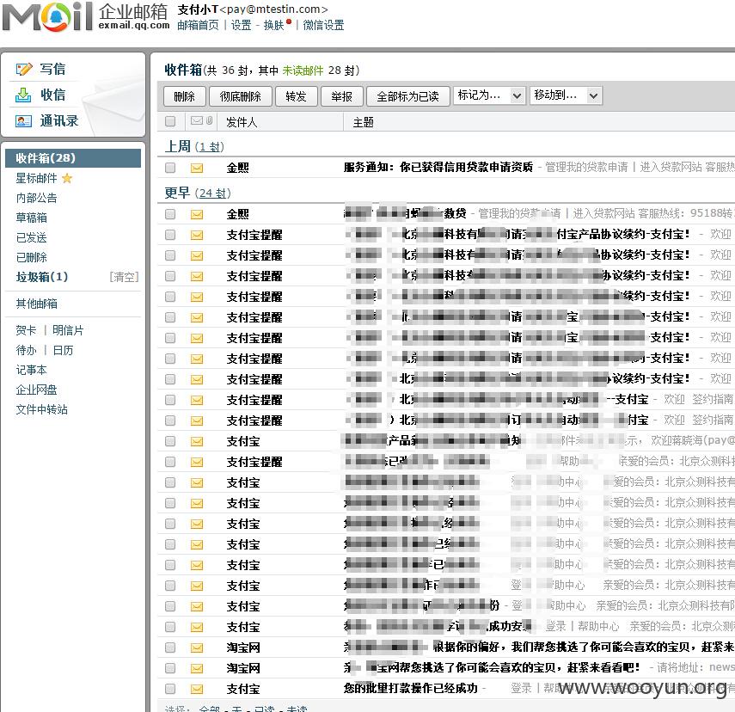Click the receive mail (收信) download icon
Image resolution: width=735 pixels, height=712 pixels.
pos(23,95)
